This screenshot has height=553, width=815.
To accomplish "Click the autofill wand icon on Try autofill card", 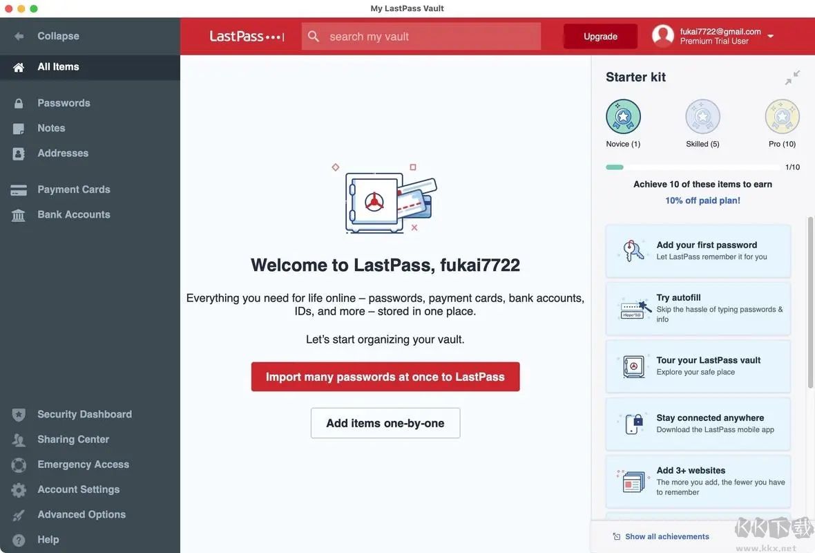I will click(634, 310).
